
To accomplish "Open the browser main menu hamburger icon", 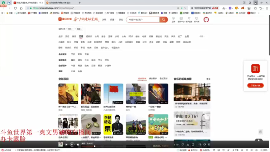I will point(267,8).
